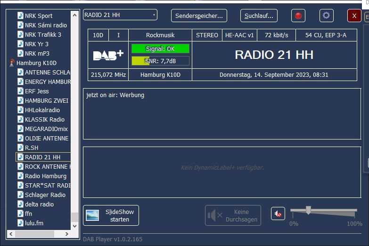Toggle the mute speaker button
This screenshot has width=369, height=246.
[278, 214]
